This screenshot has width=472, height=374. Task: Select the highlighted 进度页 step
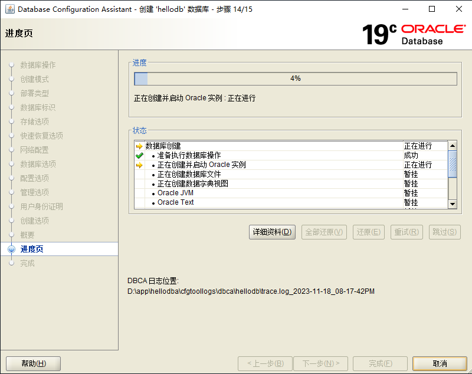tap(60, 249)
